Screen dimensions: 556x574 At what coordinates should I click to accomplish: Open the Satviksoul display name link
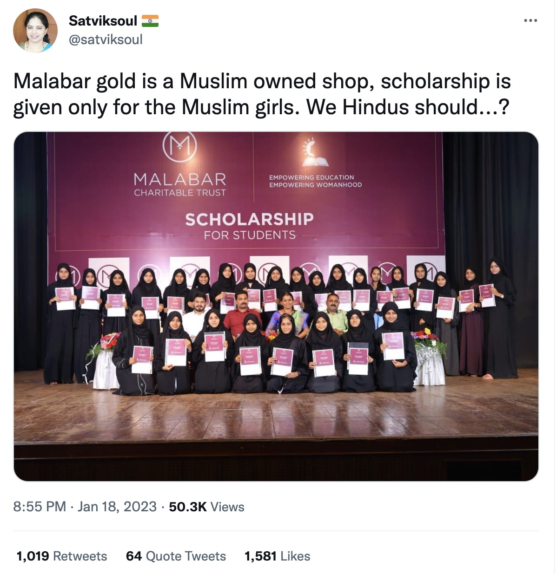pyautogui.click(x=103, y=21)
